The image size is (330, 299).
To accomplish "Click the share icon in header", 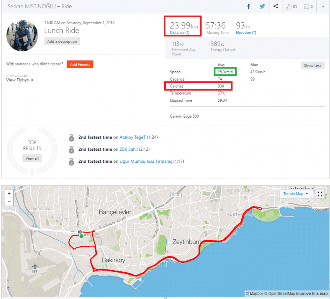I will tap(276, 6).
